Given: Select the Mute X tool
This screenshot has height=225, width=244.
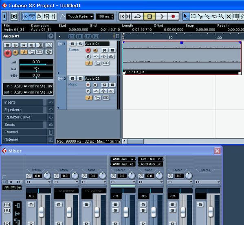Looking at the screenshot, I should tap(229, 16).
